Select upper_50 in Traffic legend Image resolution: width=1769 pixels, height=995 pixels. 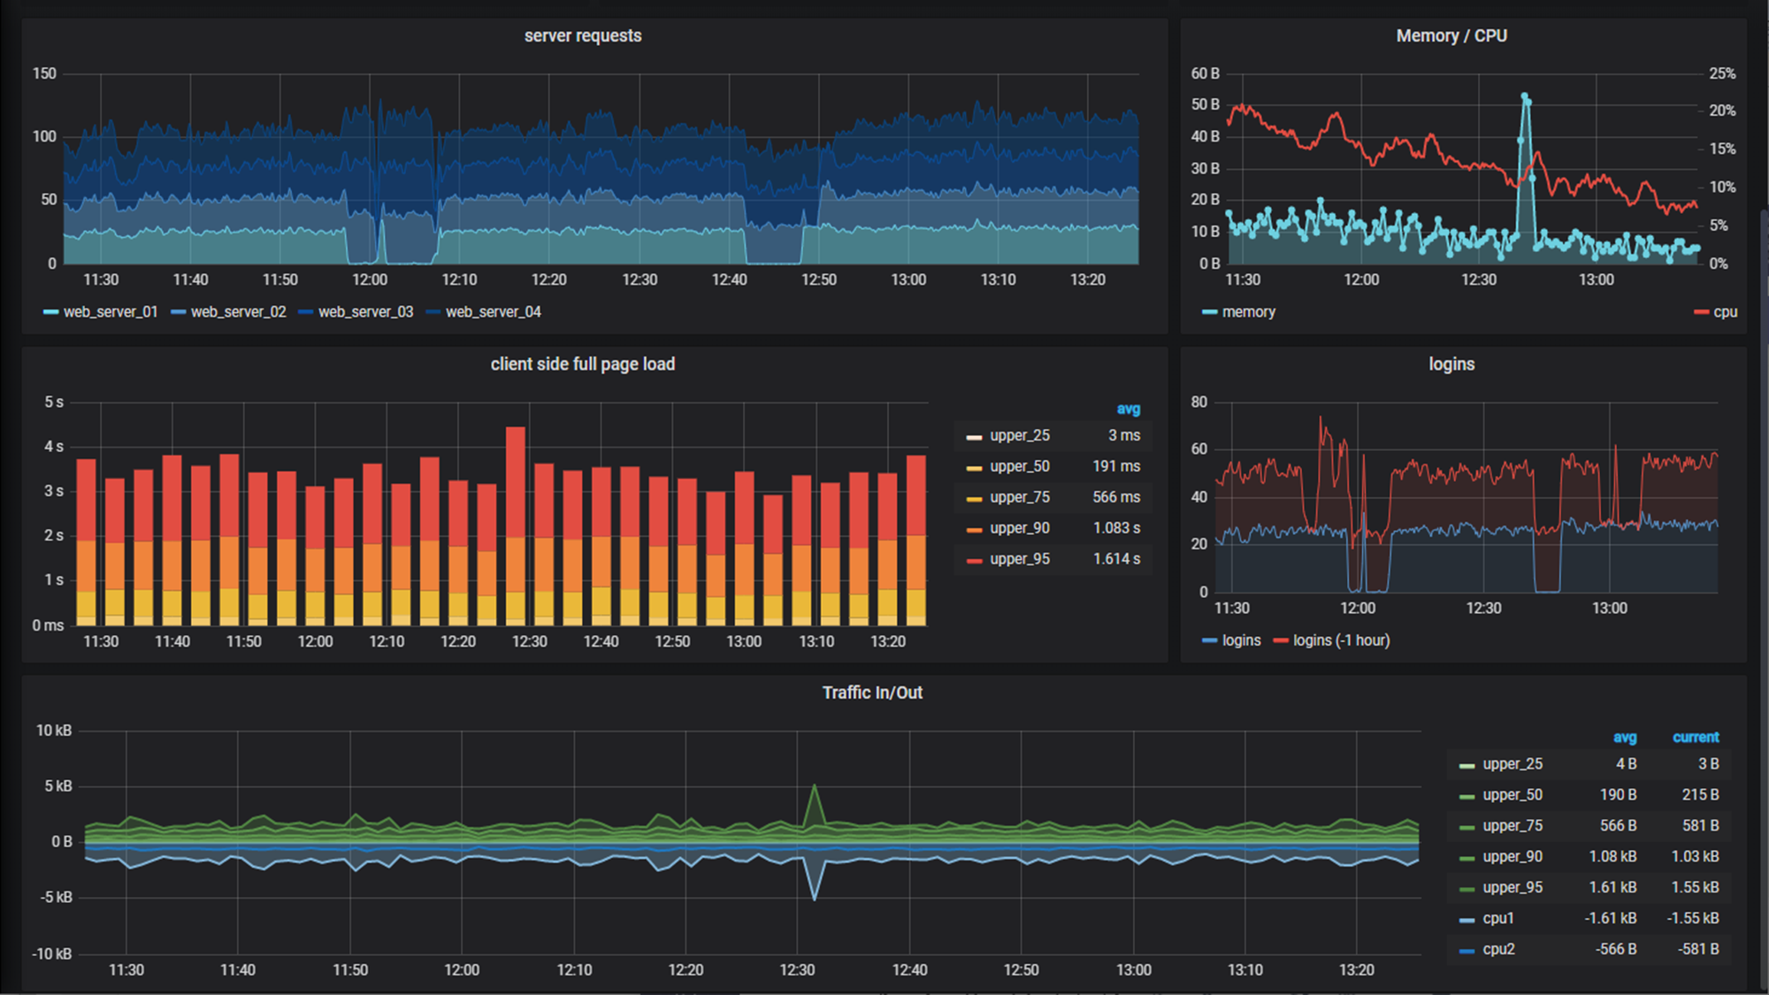click(1512, 795)
